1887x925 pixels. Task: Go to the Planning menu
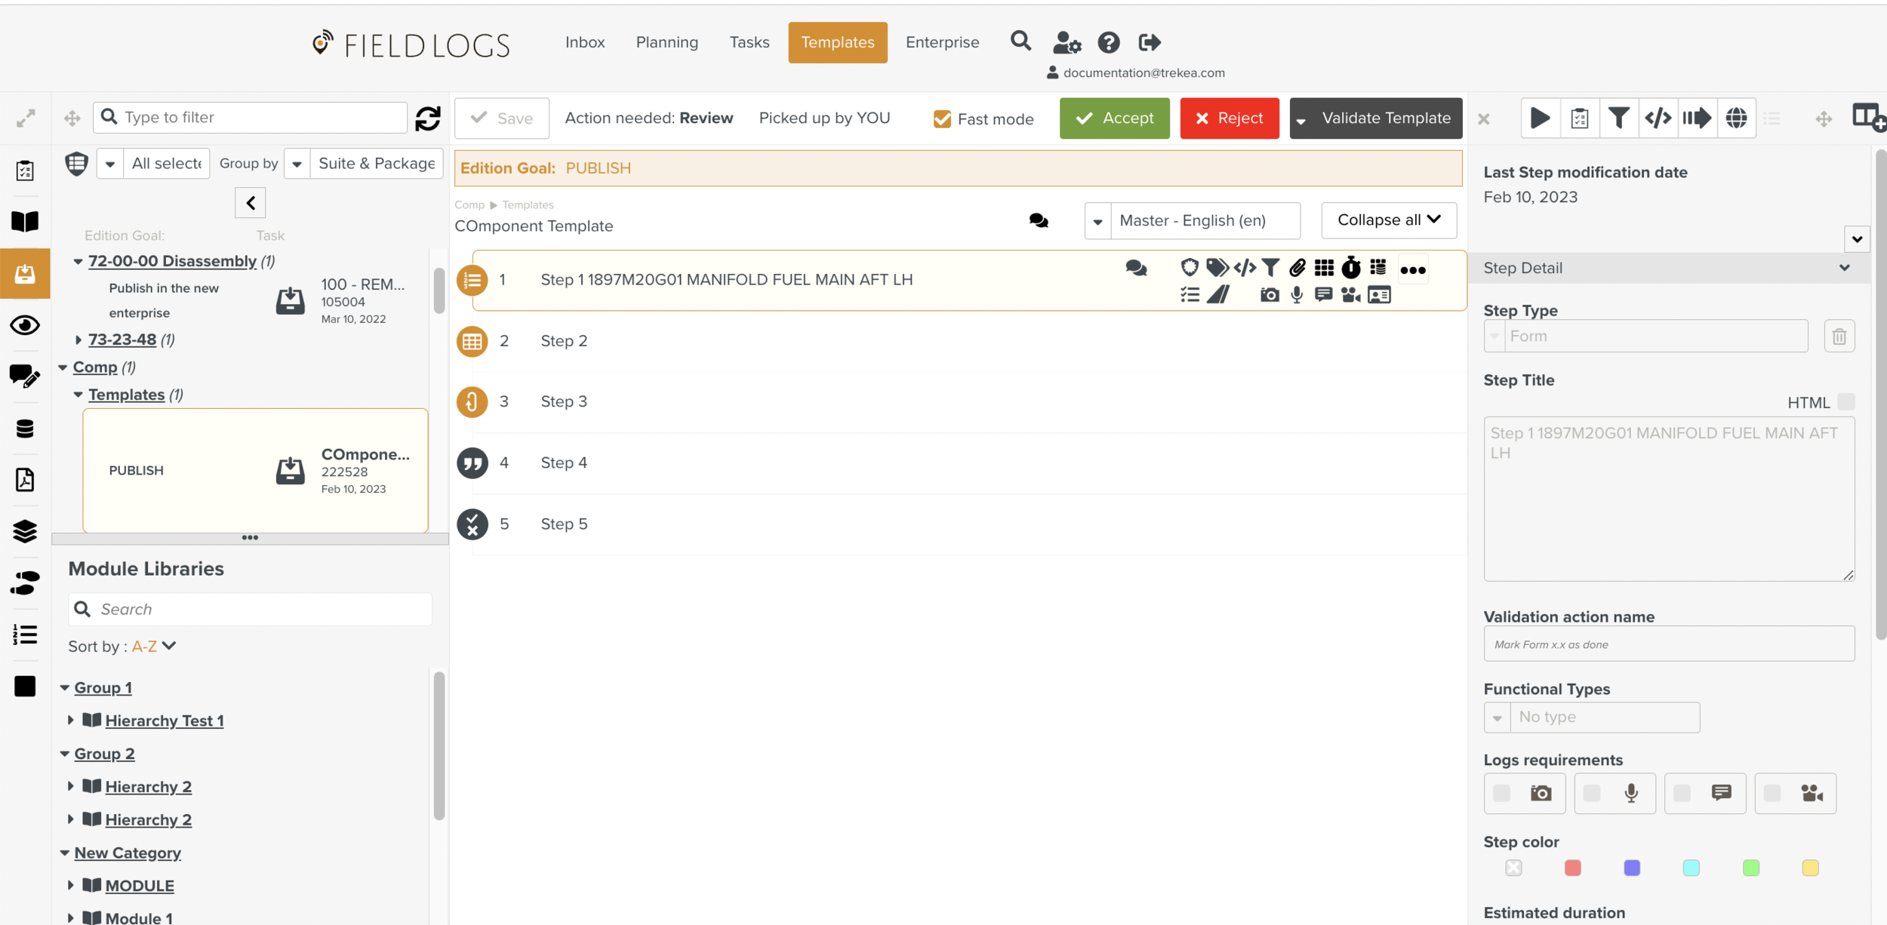[666, 42]
